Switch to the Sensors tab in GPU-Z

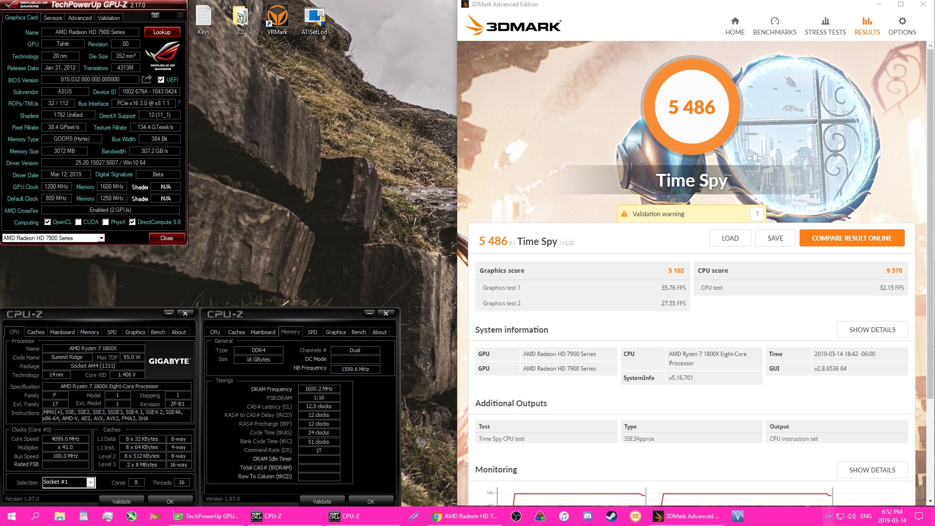coord(53,18)
